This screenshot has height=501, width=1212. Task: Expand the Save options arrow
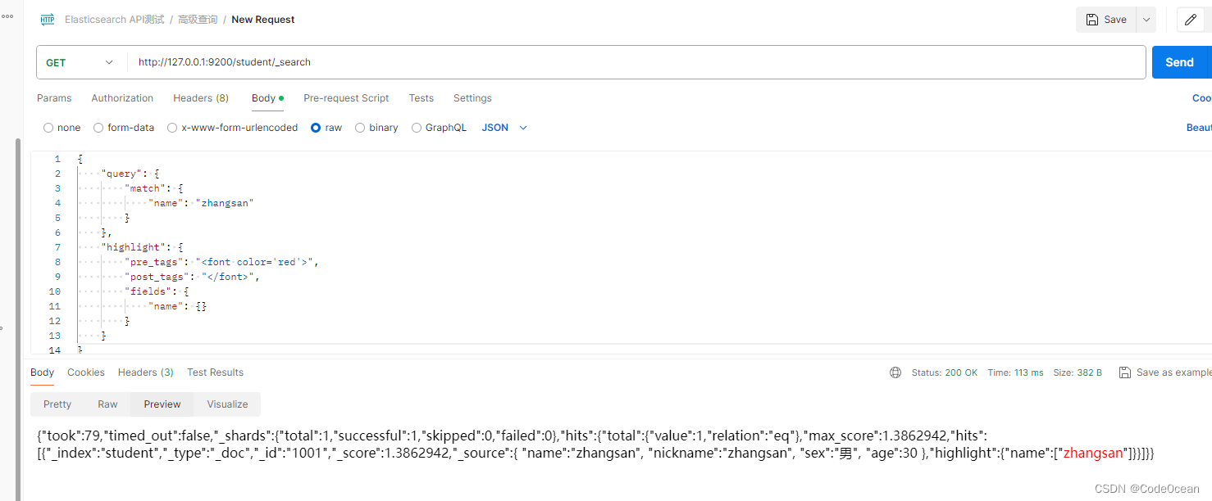pos(1146,20)
